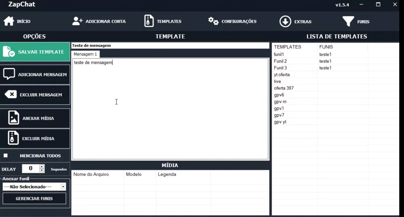404x217 pixels.
Task: Click the FUNIS column header
Action: pos(342,47)
